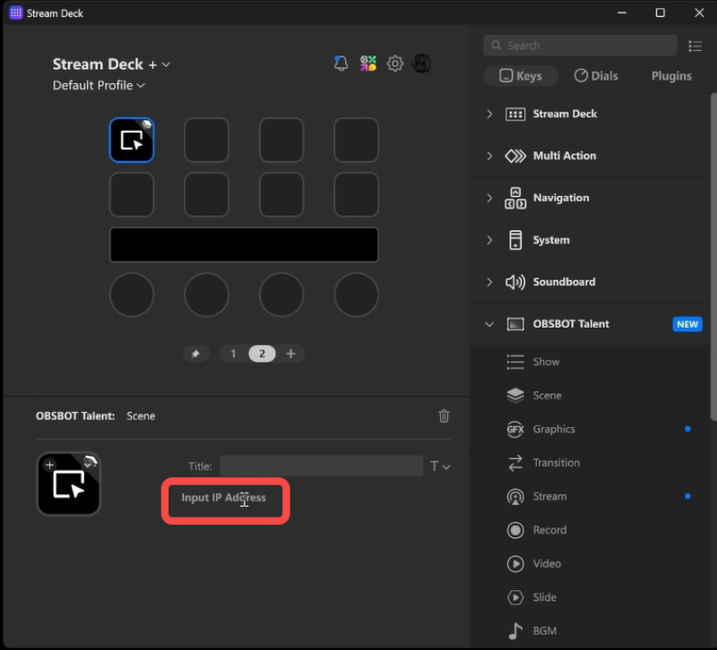
Task: Collapse the OBSBOT Talent category chevron
Action: pyautogui.click(x=489, y=324)
